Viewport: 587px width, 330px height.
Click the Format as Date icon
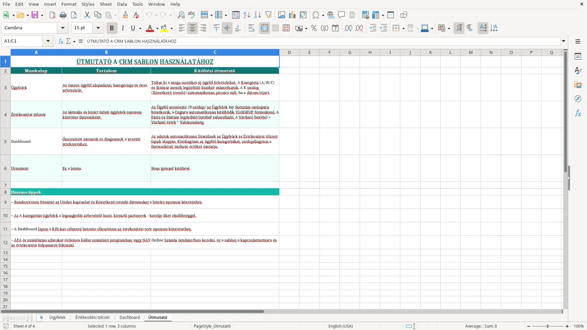[336, 28]
